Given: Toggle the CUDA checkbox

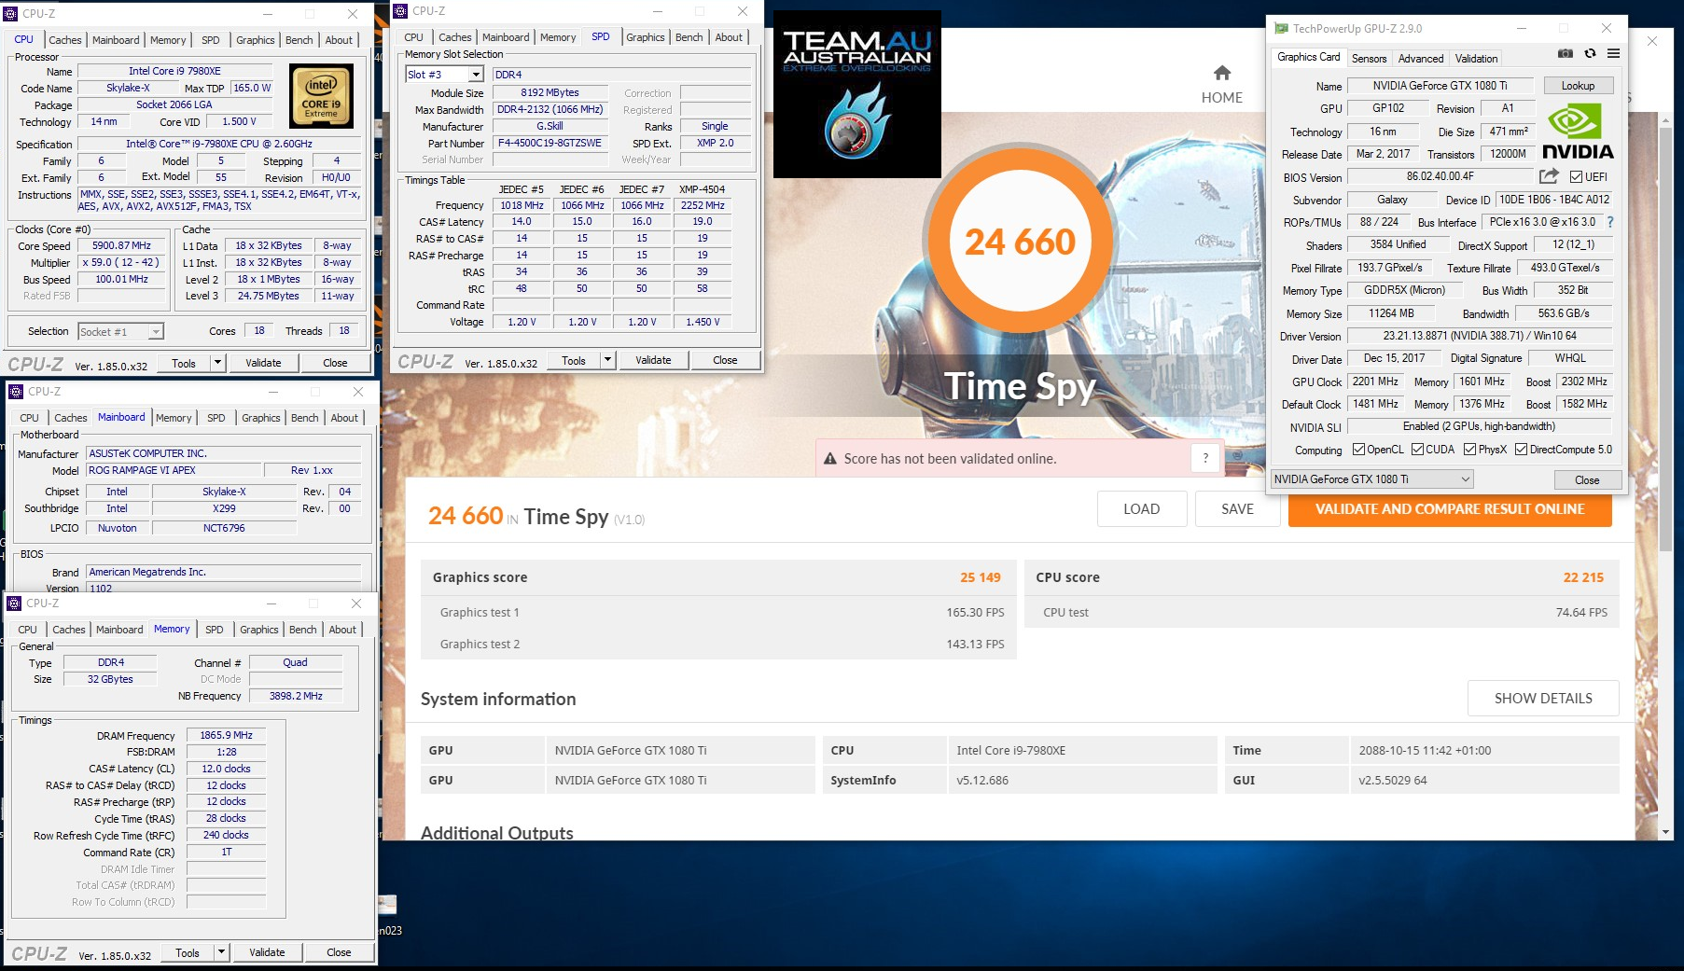Looking at the screenshot, I should (x=1417, y=450).
